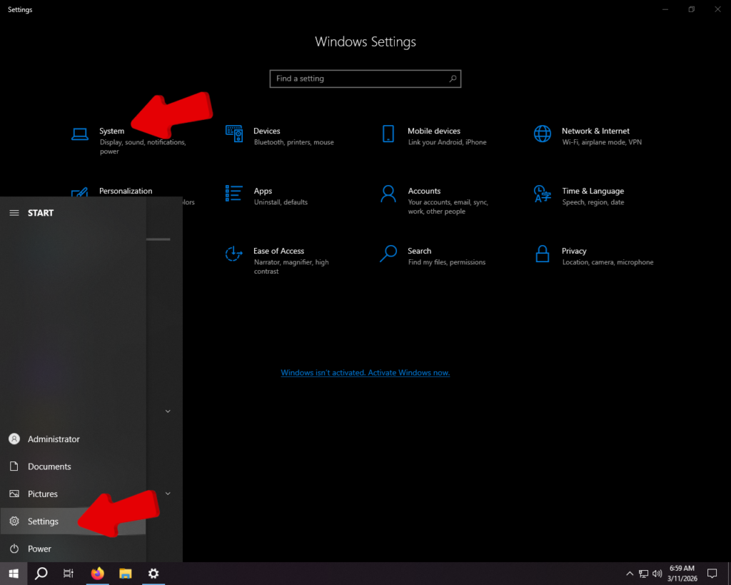Open Devices settings with the keyboard-speaker icon
The width and height of the screenshot is (731, 585).
click(x=234, y=134)
